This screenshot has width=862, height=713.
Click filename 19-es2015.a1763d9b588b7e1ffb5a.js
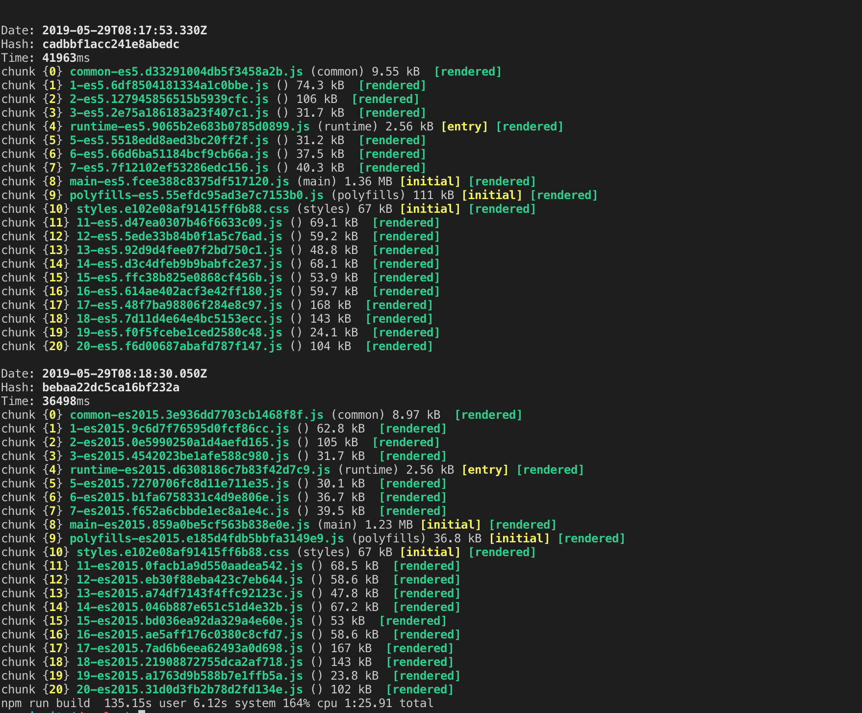coord(190,676)
